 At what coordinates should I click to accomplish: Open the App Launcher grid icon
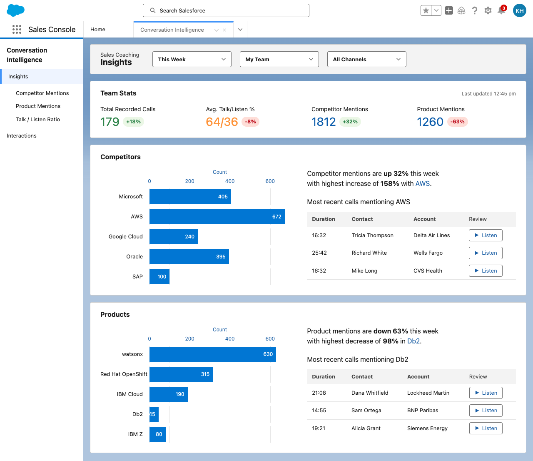17,29
